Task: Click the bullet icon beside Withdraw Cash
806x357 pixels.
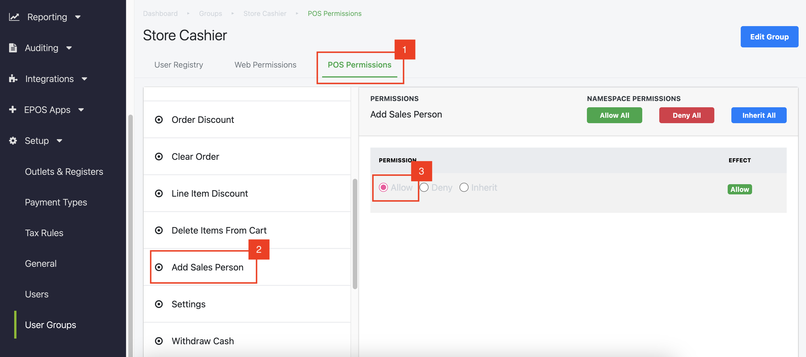Action: 159,341
